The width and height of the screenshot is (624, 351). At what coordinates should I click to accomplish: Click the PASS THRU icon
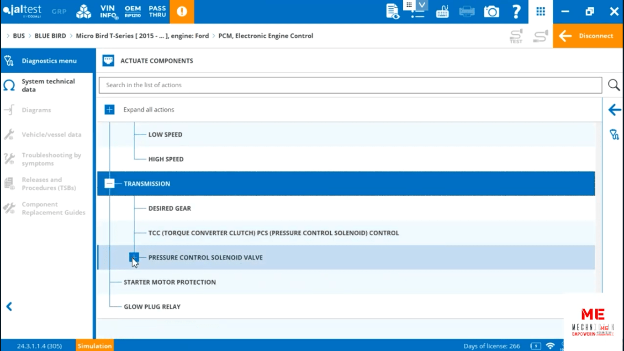point(157,12)
